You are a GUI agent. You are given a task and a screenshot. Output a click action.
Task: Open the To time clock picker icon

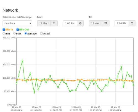[132, 23]
